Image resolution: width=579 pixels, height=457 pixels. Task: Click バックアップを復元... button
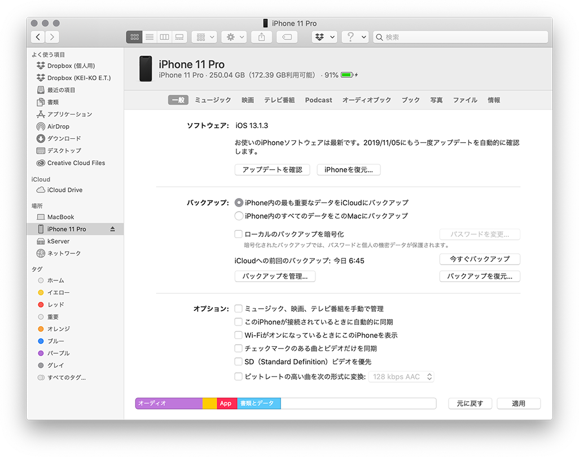[x=480, y=276]
